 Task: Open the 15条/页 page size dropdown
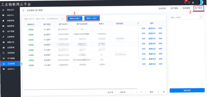click(124, 92)
